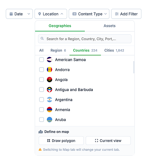Click the search magnifier icon

tap(42, 39)
